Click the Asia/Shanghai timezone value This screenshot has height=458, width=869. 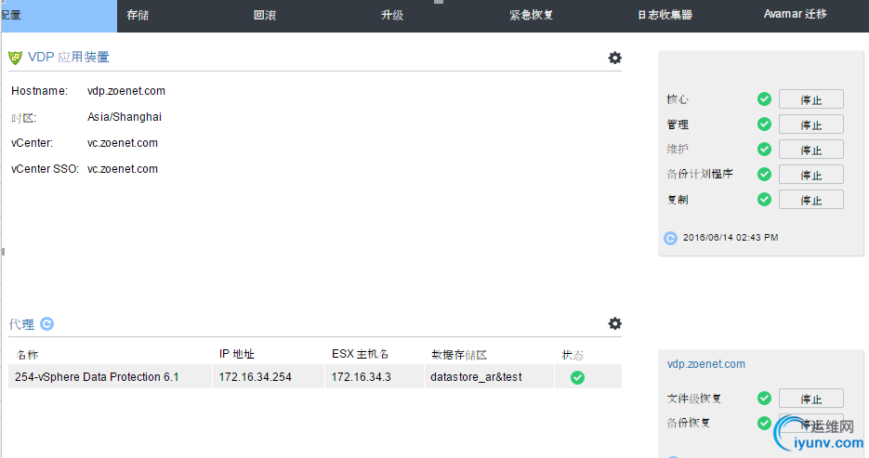(125, 117)
